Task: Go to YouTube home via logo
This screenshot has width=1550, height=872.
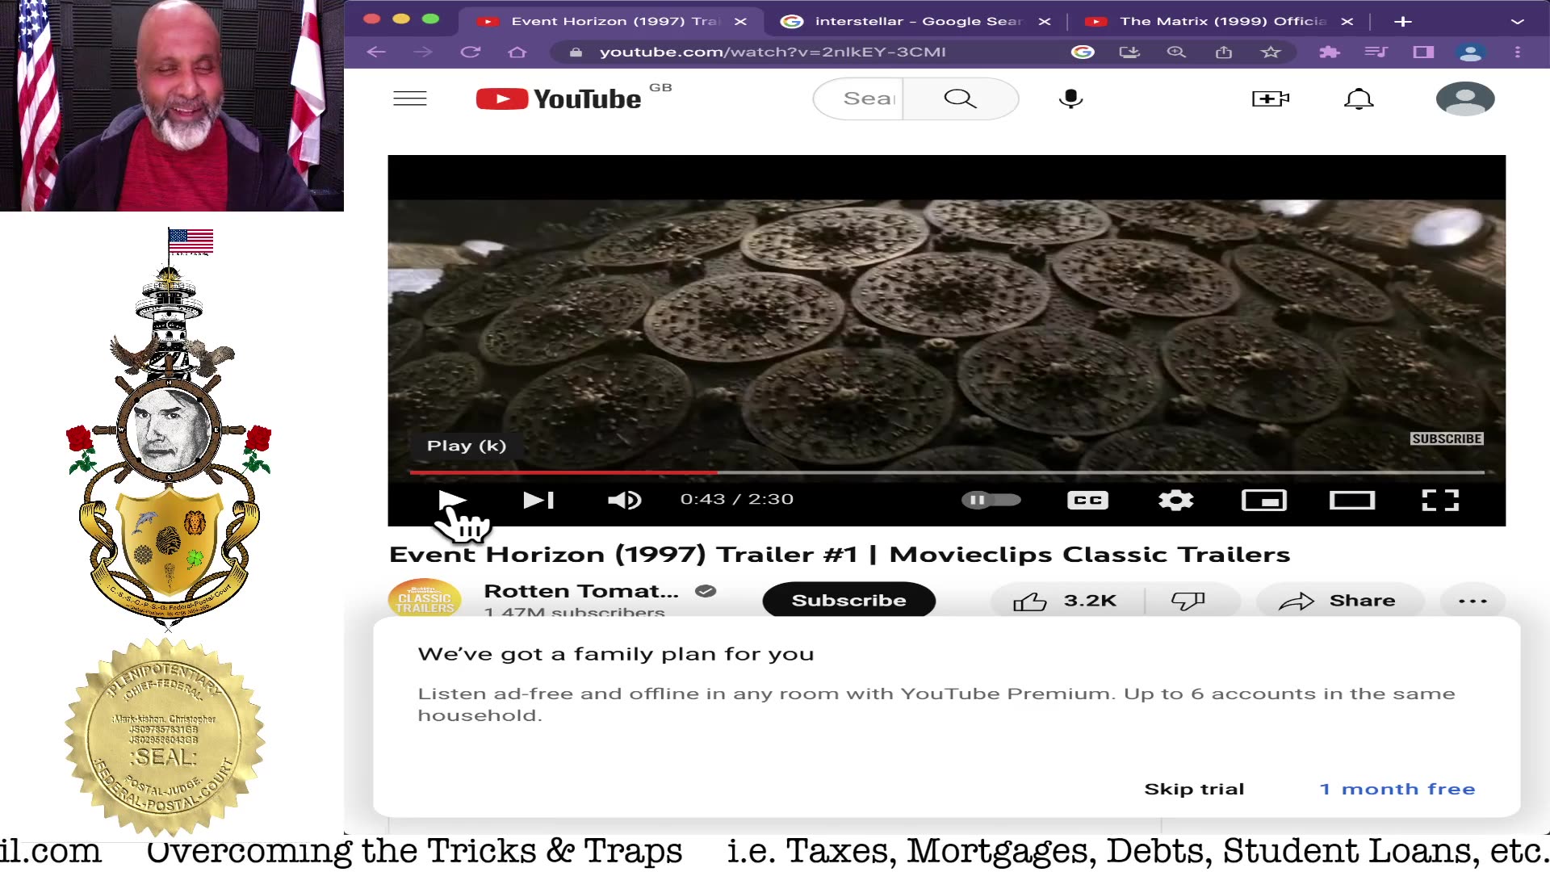Action: coord(559,99)
